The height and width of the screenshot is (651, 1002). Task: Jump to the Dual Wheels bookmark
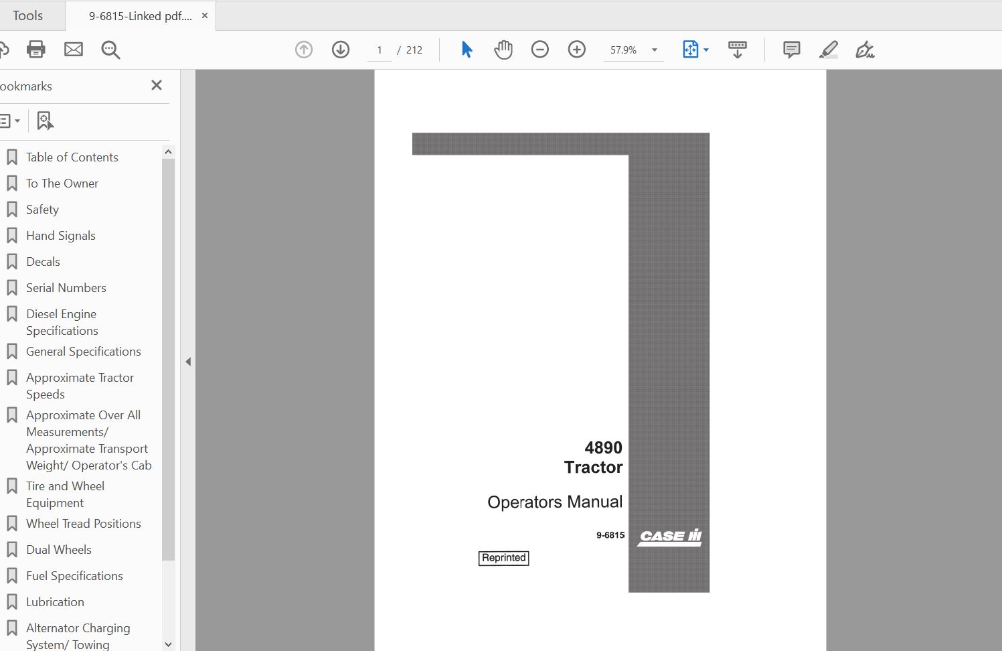pos(58,550)
